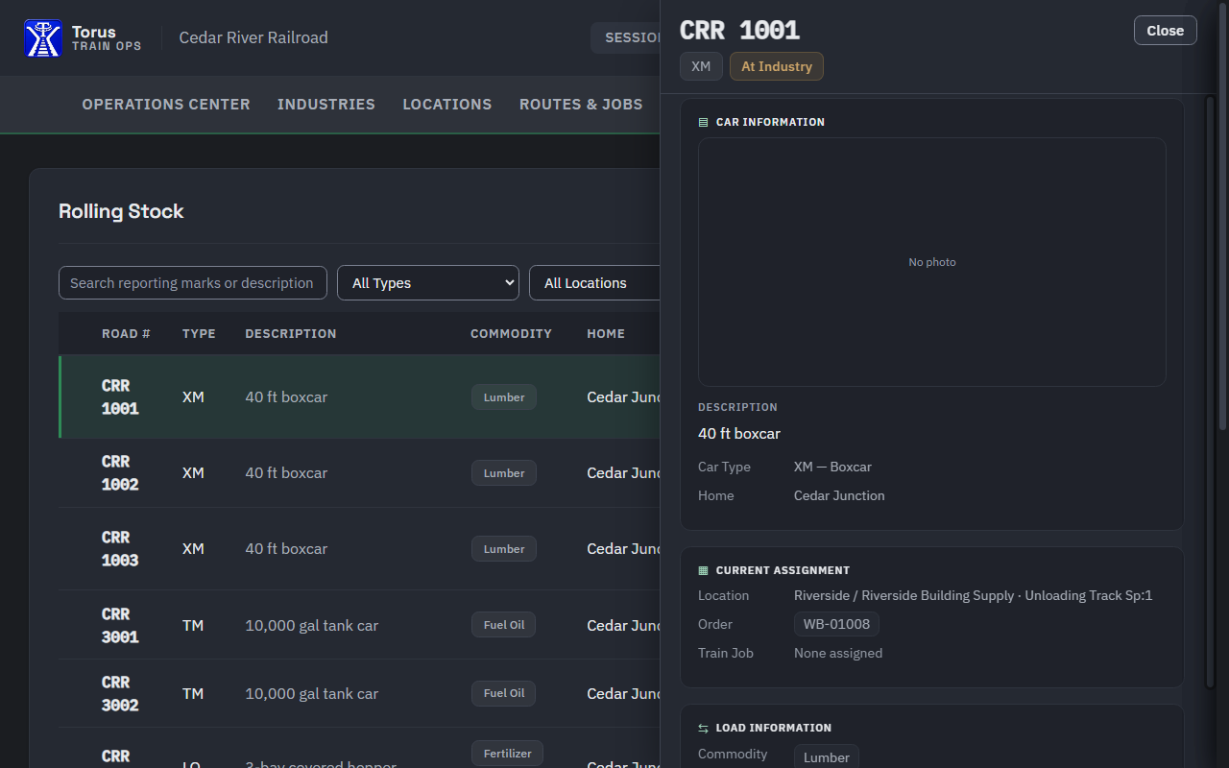Select the CRR 3001 row
Screen dimensions: 1229x768
pos(360,625)
